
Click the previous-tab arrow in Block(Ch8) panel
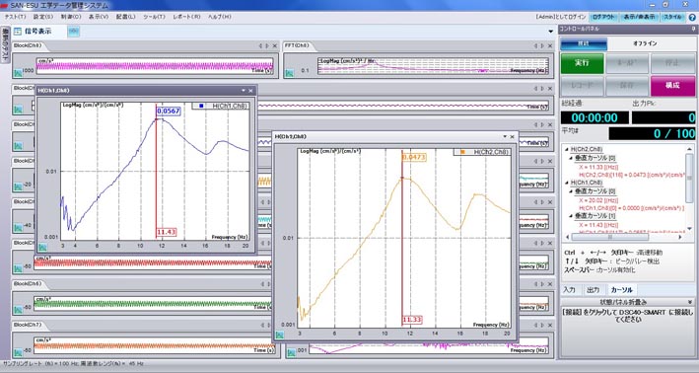coord(261,45)
